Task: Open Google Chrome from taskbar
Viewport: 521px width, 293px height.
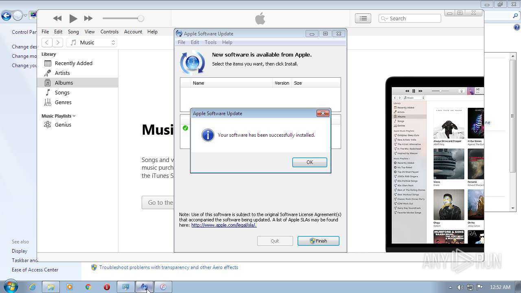Action: 88,287
